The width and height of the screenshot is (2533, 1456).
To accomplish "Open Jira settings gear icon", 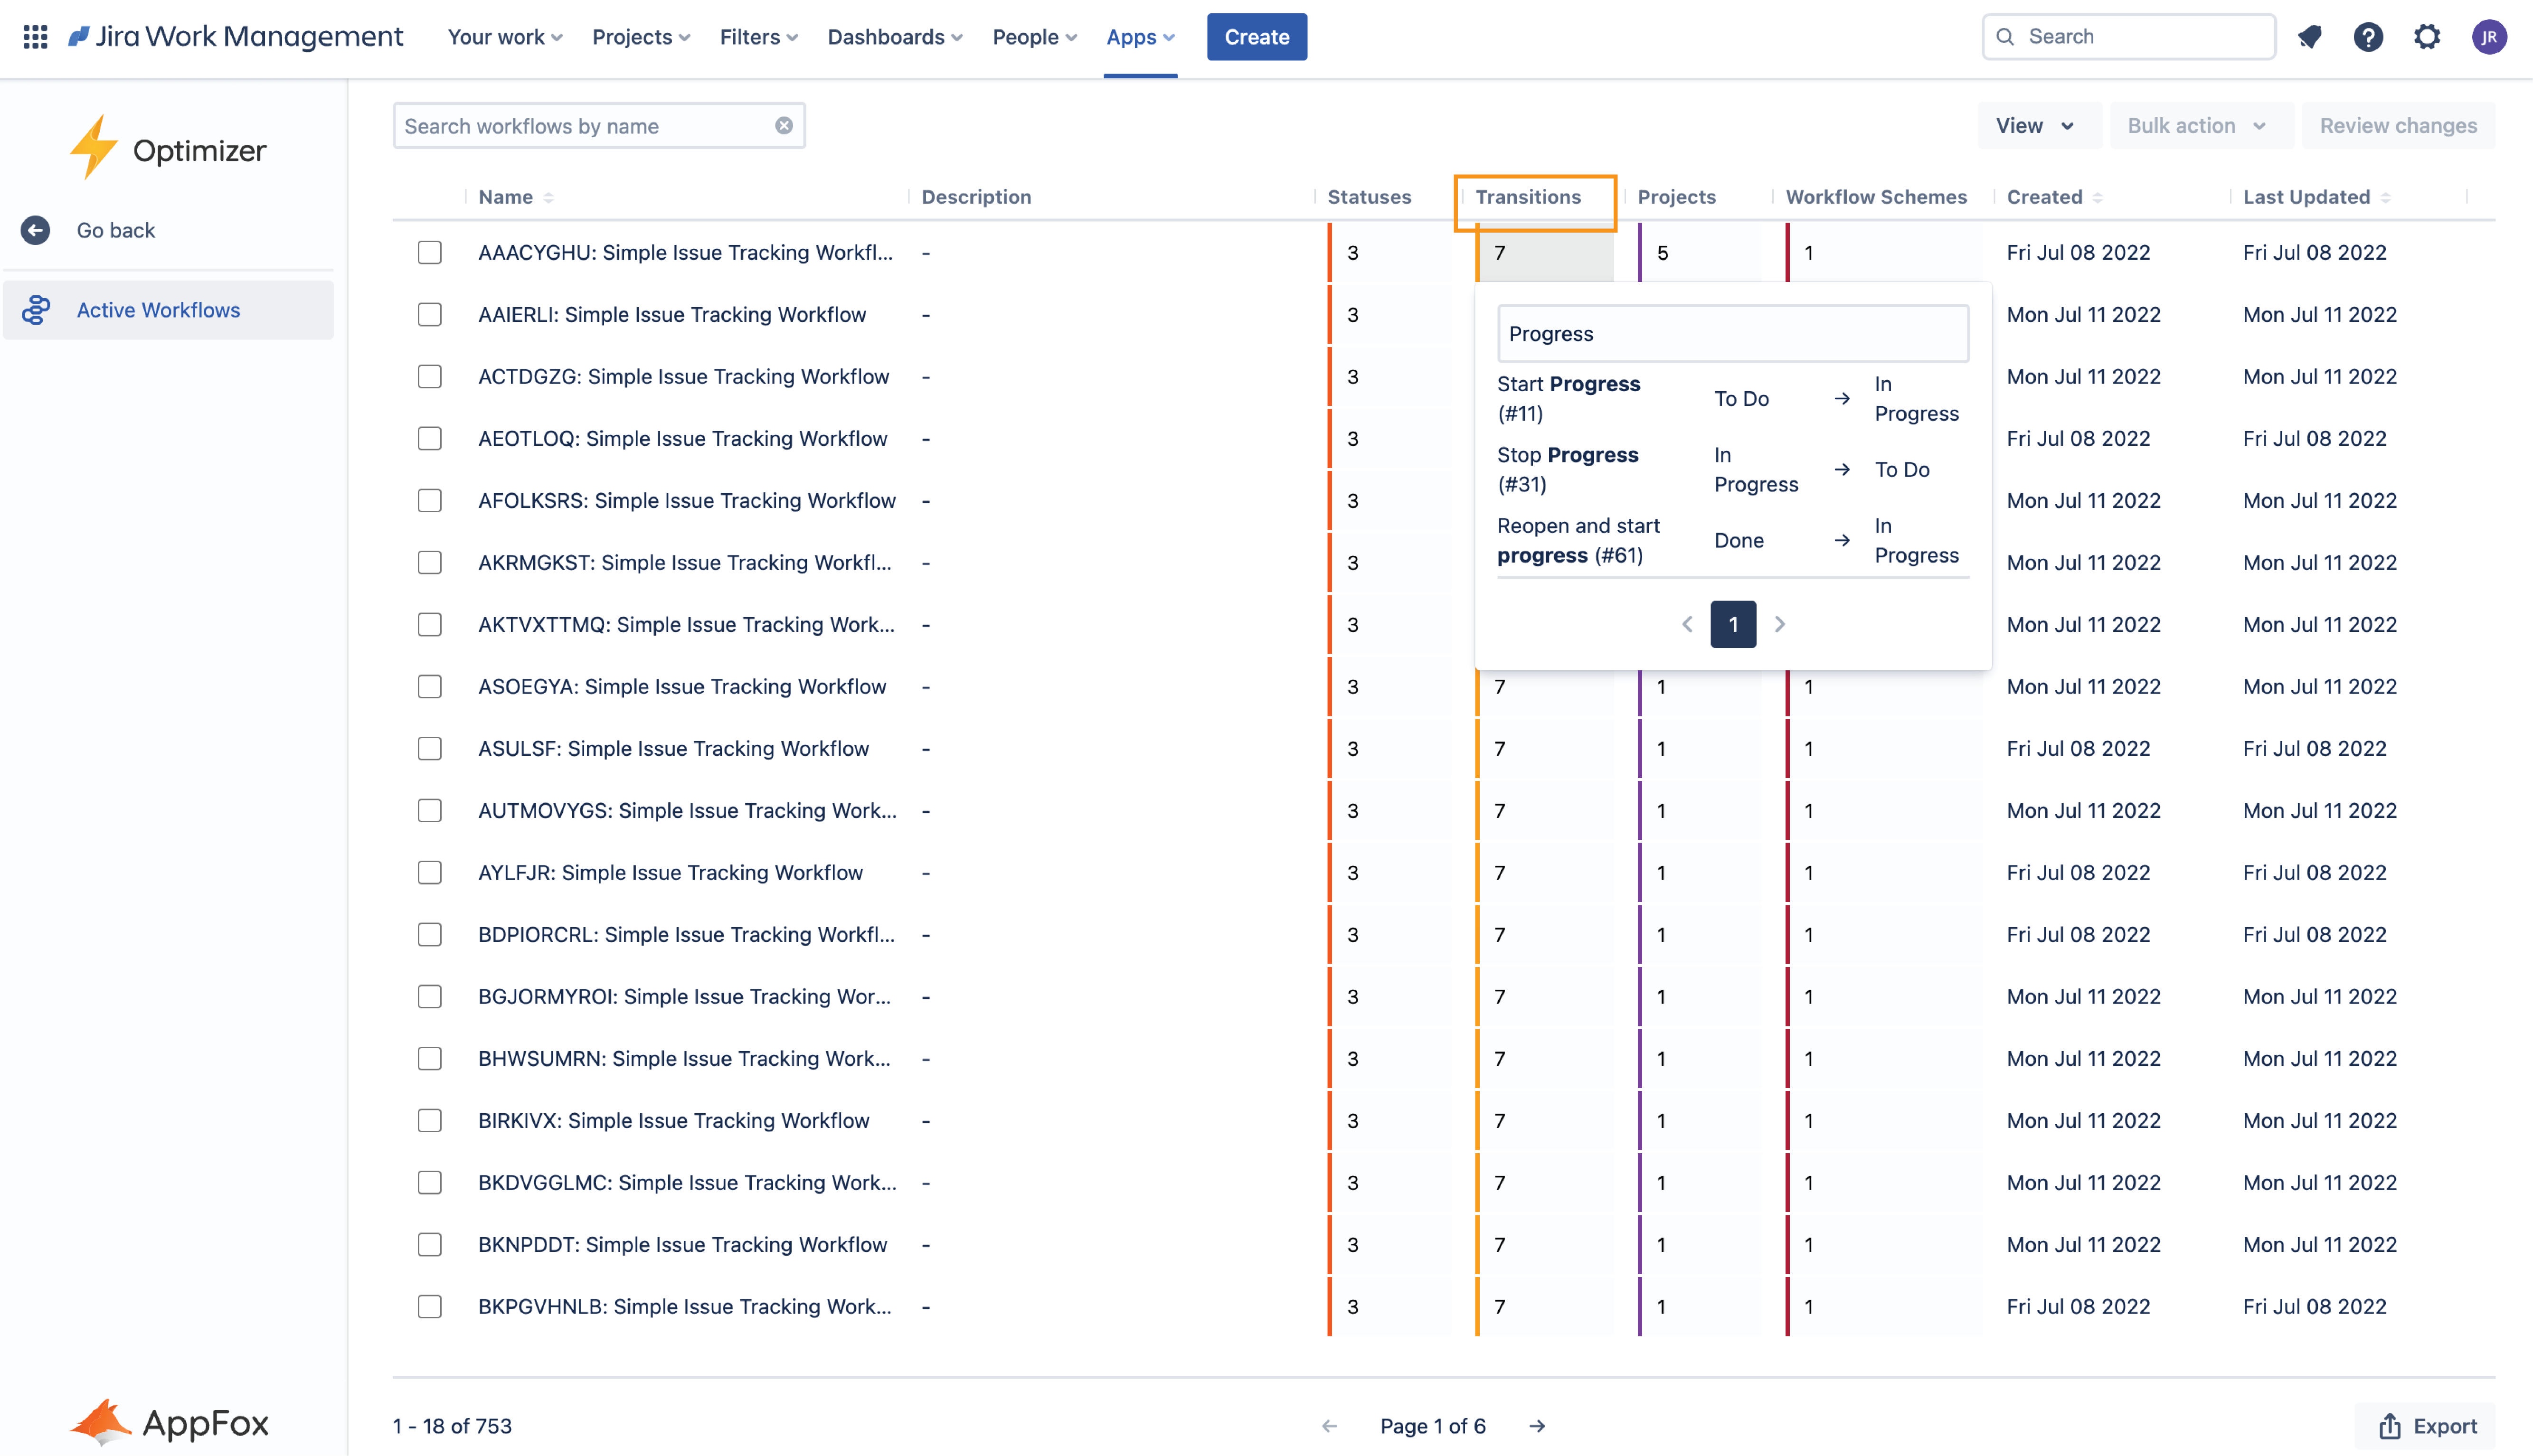I will pos(2428,36).
